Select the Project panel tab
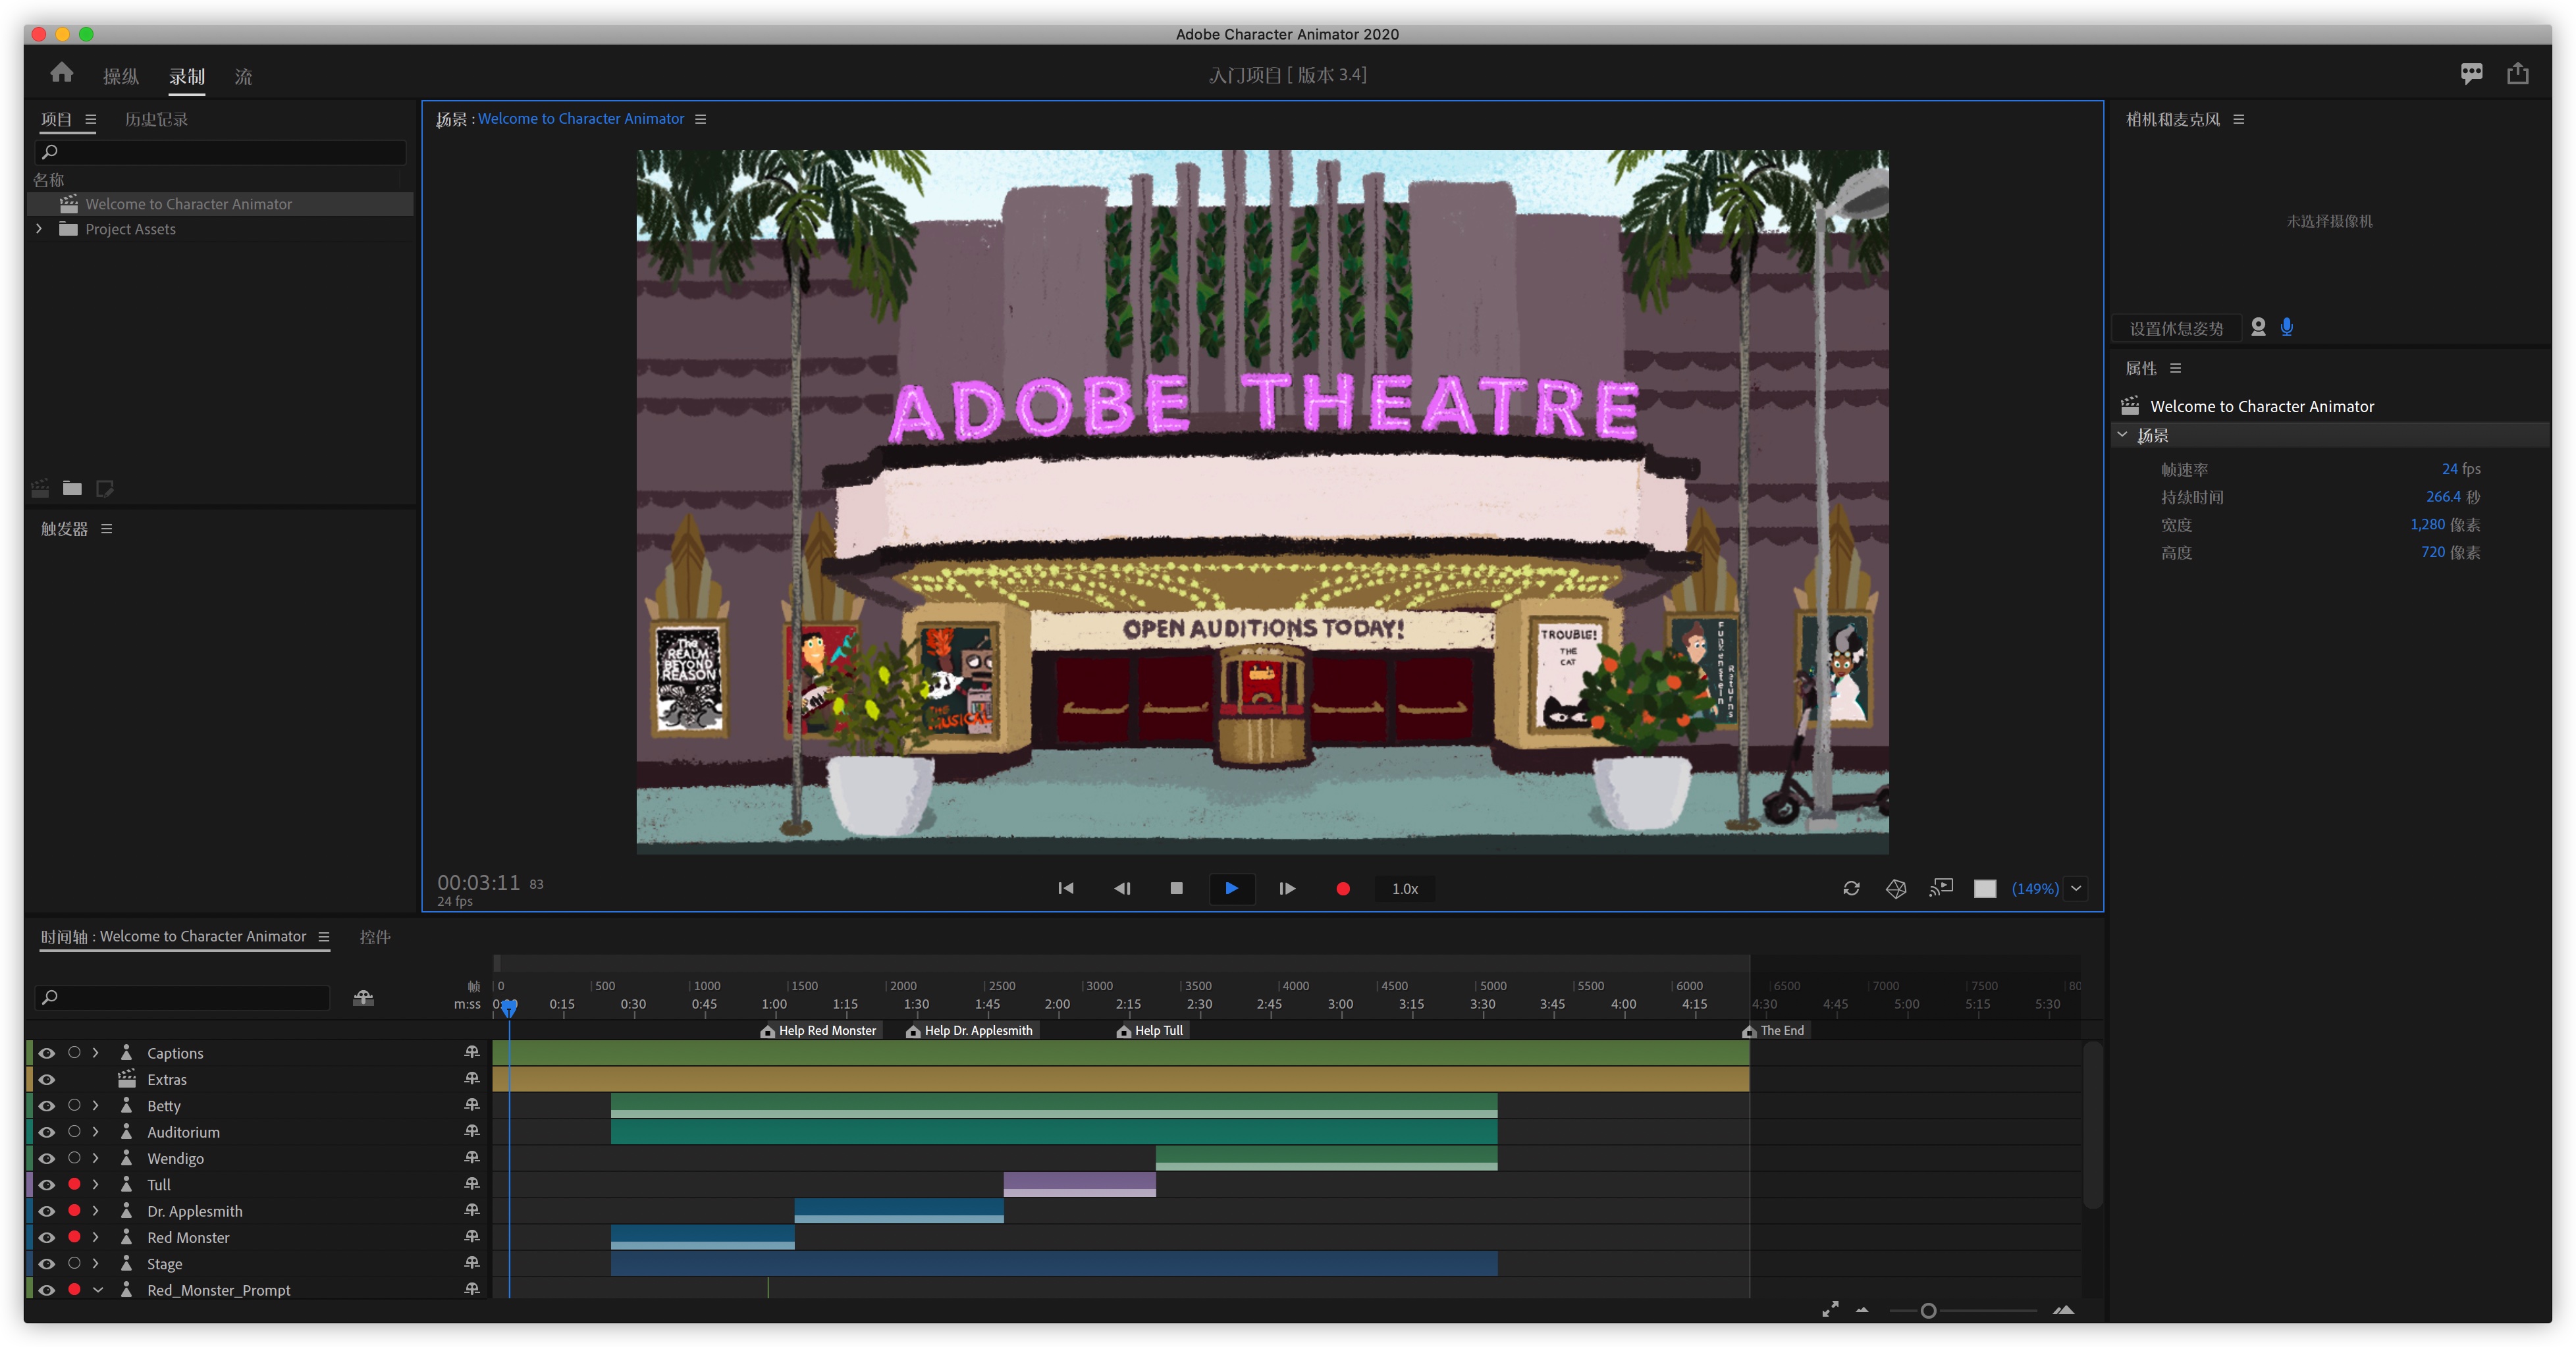 tap(56, 119)
